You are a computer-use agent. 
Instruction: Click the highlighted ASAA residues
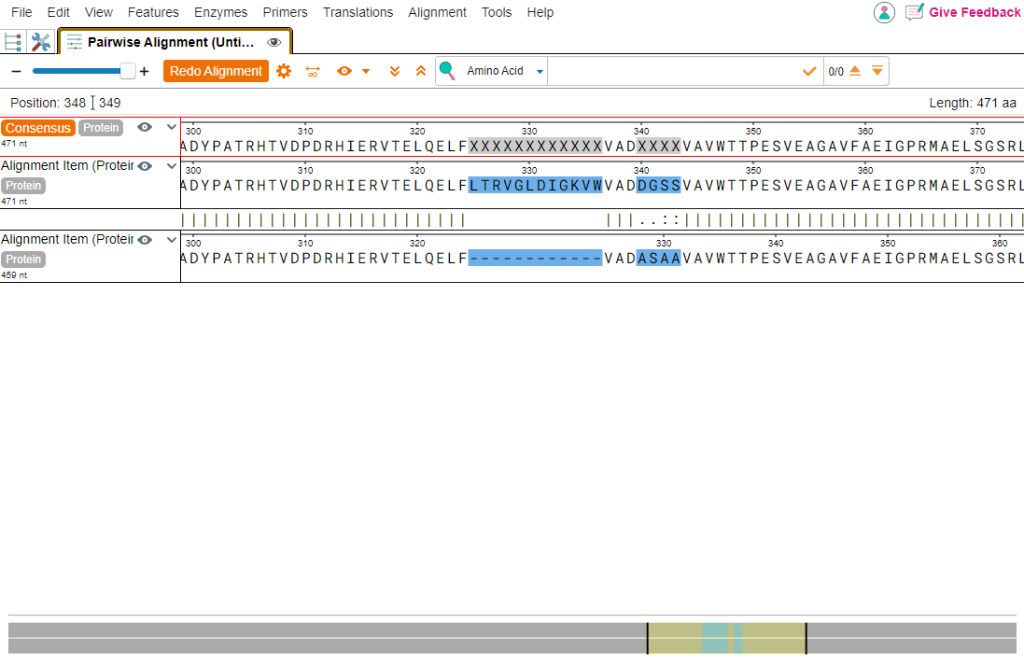tap(658, 259)
